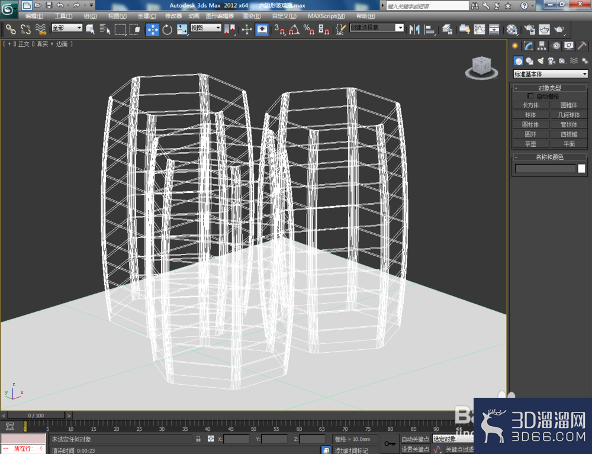Open the 标准基本体 category dropdown
592x454 pixels.
pyautogui.click(x=551, y=74)
